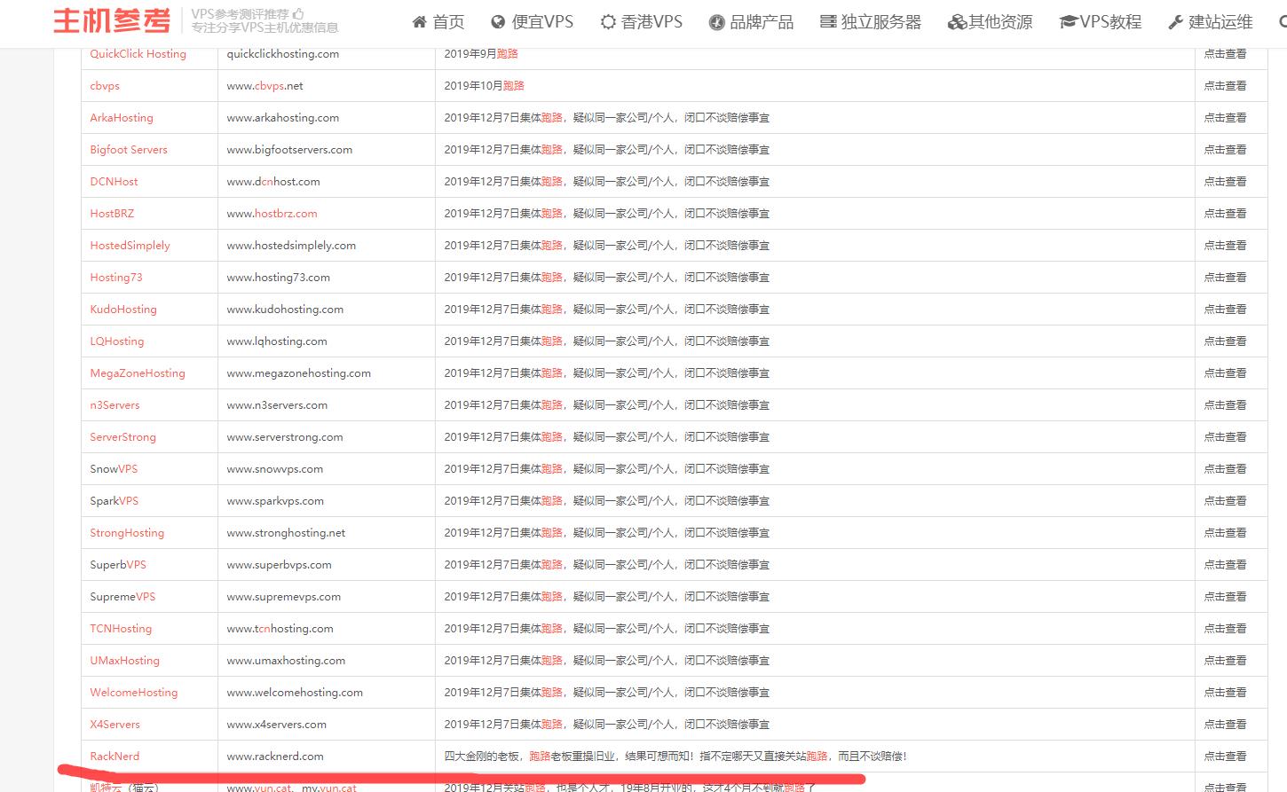Open the KudoHosting link

123,310
